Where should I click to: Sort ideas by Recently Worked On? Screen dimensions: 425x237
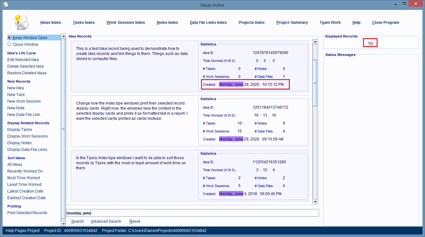coord(25,171)
